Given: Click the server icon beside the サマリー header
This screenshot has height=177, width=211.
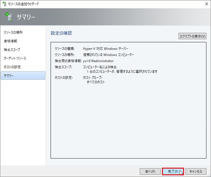Looking at the screenshot, I should pos(9,17).
